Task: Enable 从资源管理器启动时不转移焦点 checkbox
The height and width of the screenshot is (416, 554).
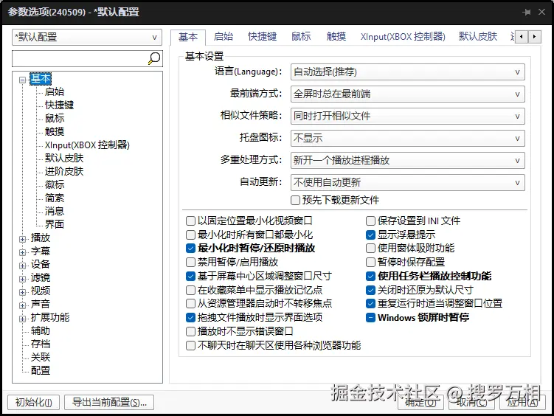Action: click(190, 304)
